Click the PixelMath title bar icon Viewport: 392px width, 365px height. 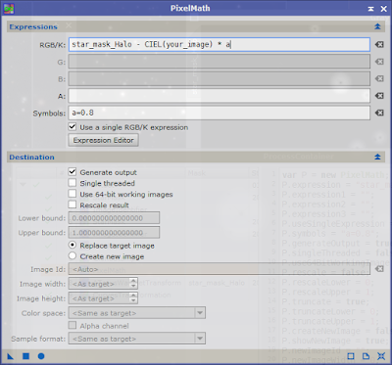click(x=9, y=9)
